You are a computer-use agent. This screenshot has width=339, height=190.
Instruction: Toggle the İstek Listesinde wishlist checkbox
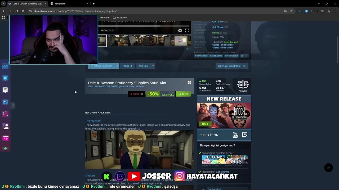(x=91, y=66)
